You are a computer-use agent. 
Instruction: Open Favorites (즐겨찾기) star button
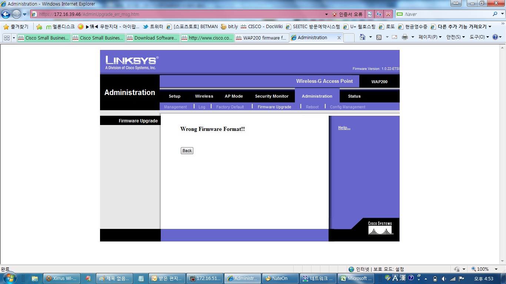pyautogui.click(x=16, y=27)
